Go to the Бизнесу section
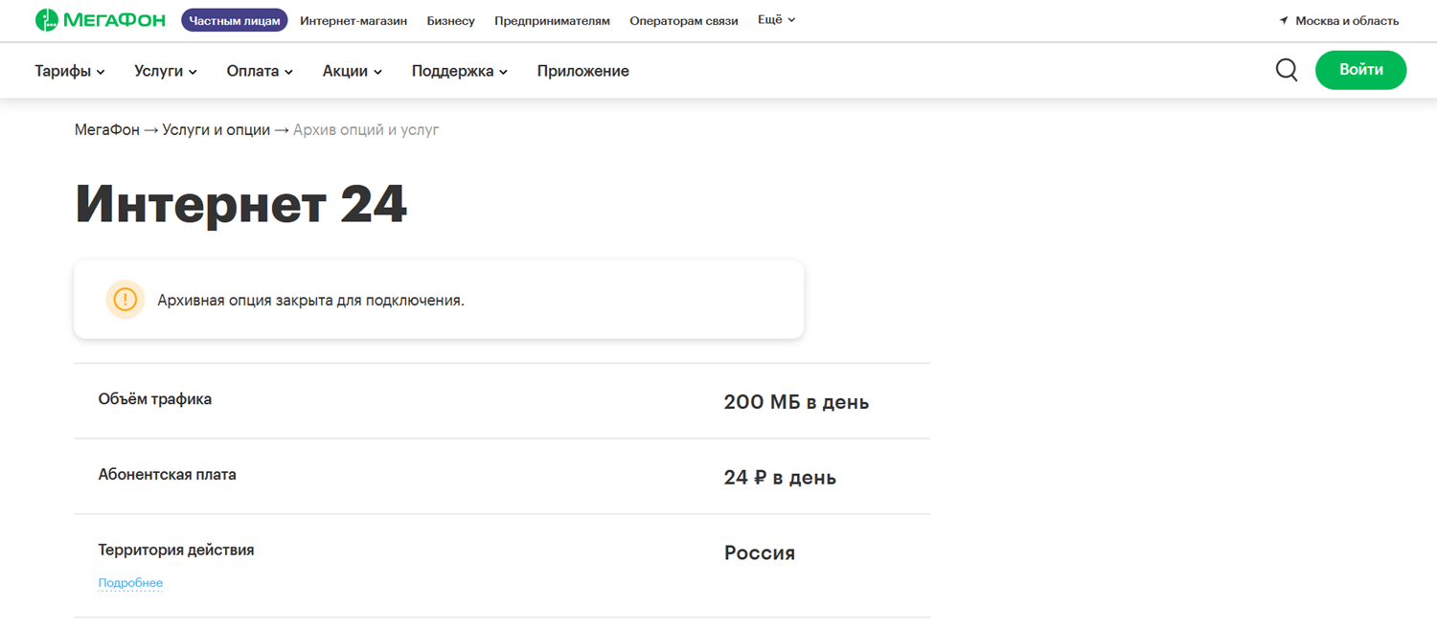 click(451, 20)
